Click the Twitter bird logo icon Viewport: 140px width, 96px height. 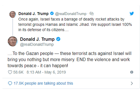click(132, 14)
